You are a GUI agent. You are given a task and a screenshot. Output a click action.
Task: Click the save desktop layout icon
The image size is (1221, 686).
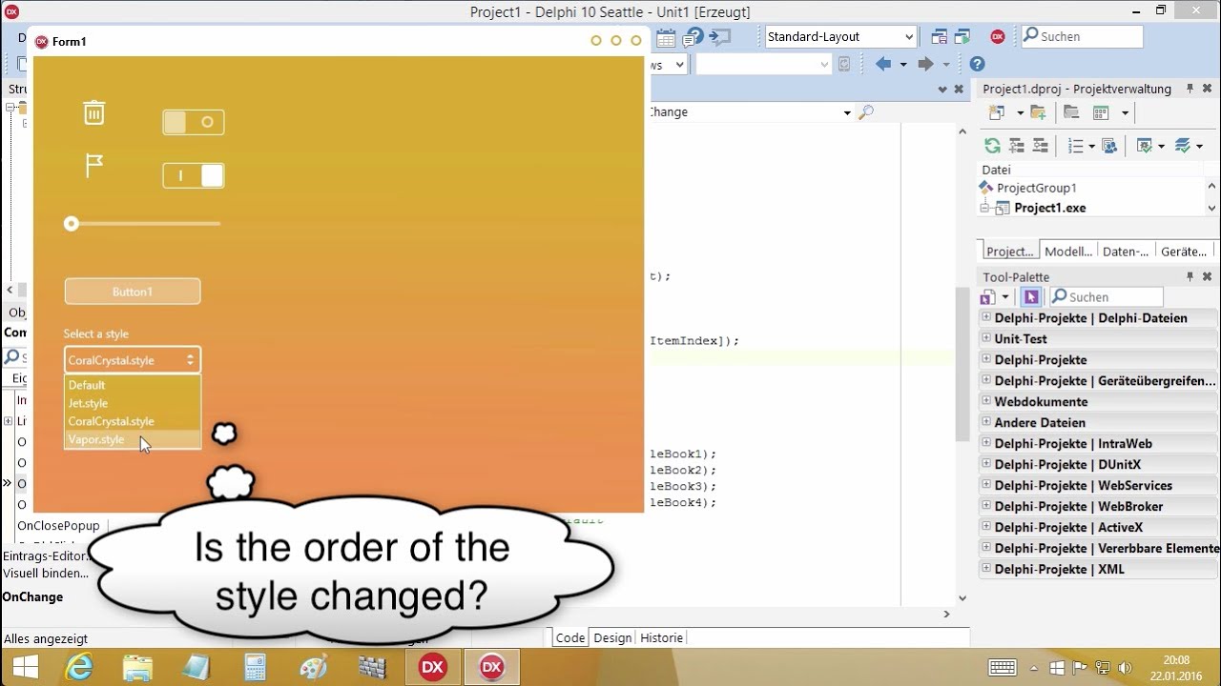940,37
